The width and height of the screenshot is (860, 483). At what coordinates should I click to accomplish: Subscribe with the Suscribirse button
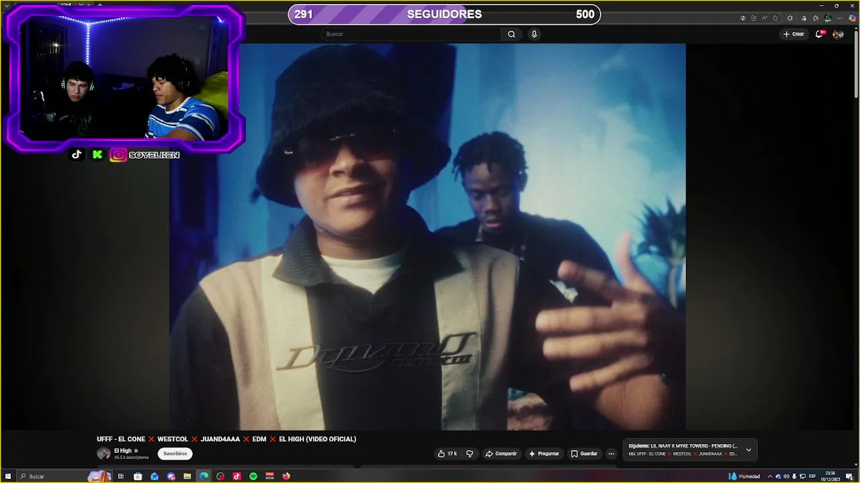click(175, 453)
